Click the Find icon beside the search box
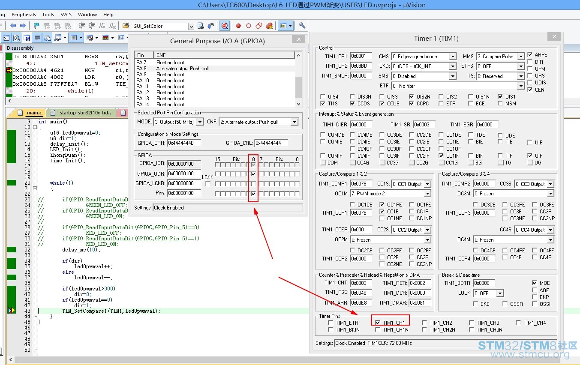This screenshot has height=365, width=580. 201,26
